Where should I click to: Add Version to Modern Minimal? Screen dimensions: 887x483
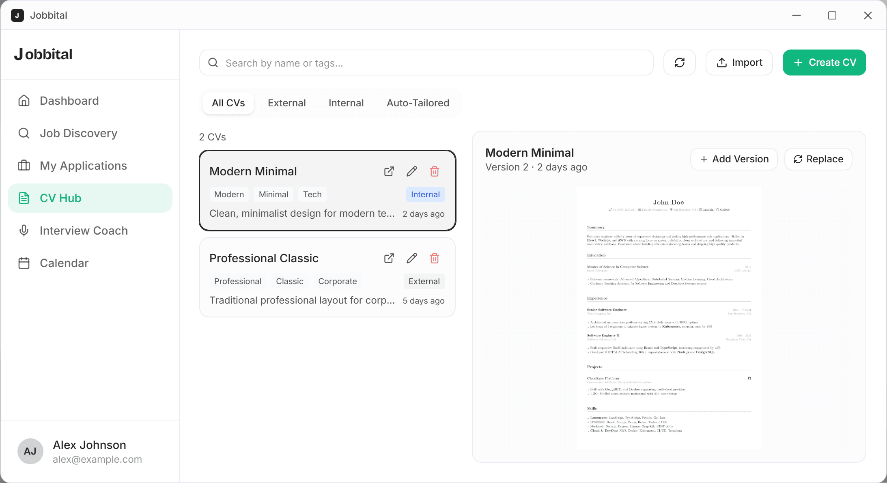734,159
